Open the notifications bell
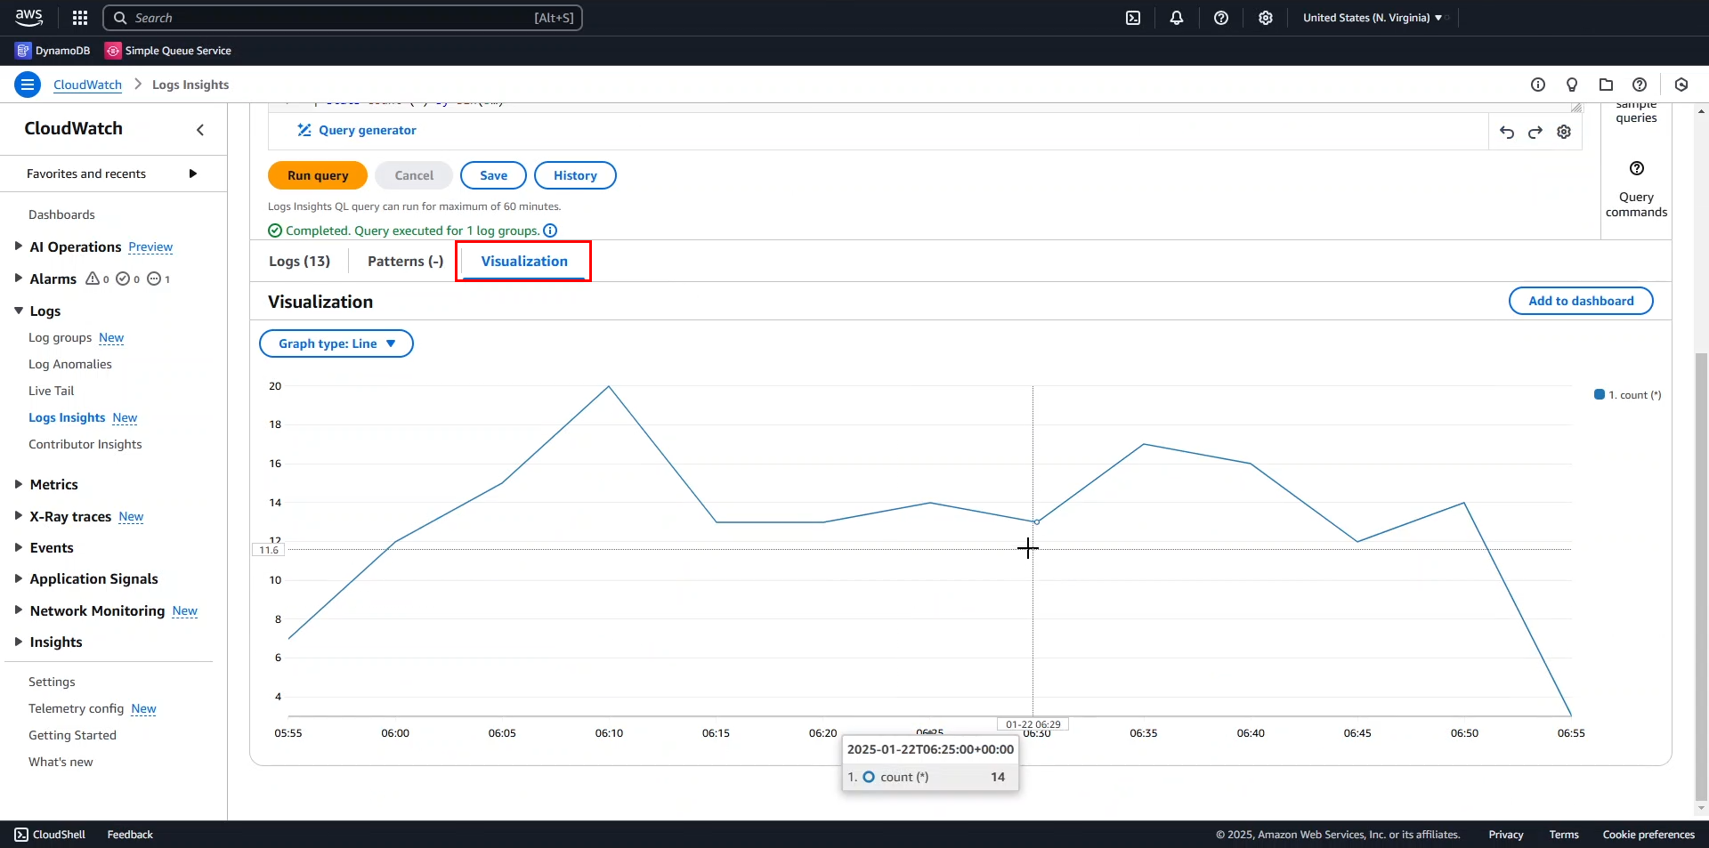The width and height of the screenshot is (1709, 848). pyautogui.click(x=1177, y=18)
